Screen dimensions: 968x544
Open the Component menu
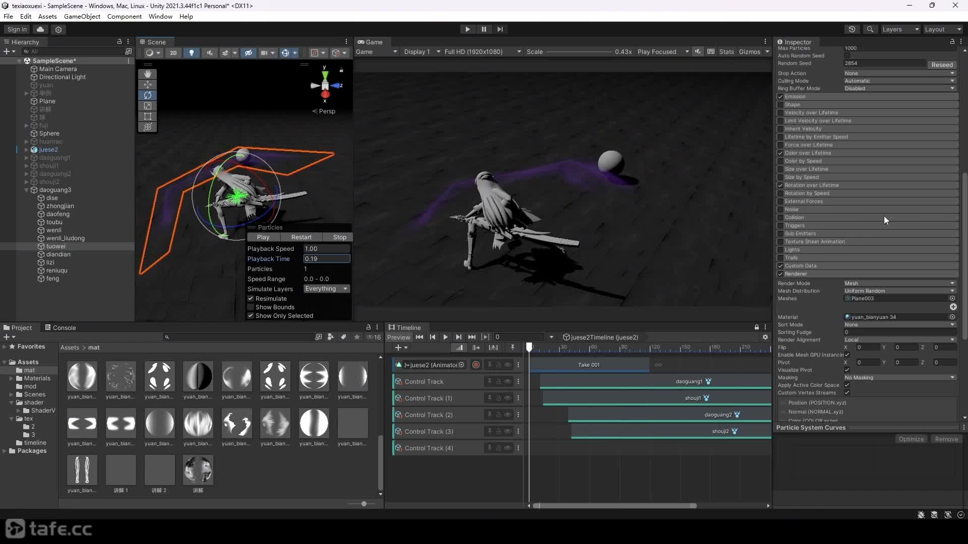[x=124, y=17]
